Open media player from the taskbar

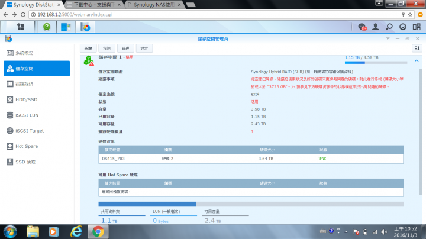click(x=54, y=232)
